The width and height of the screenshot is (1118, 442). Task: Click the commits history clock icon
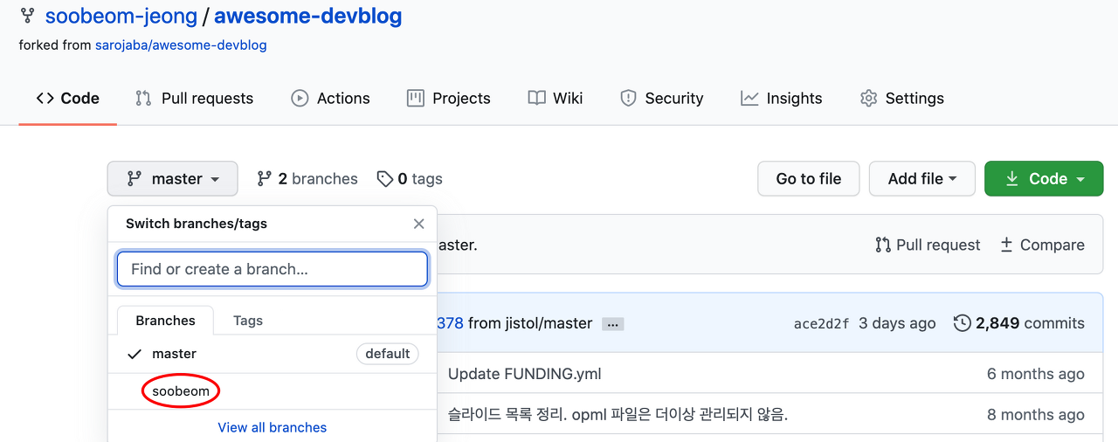[963, 323]
